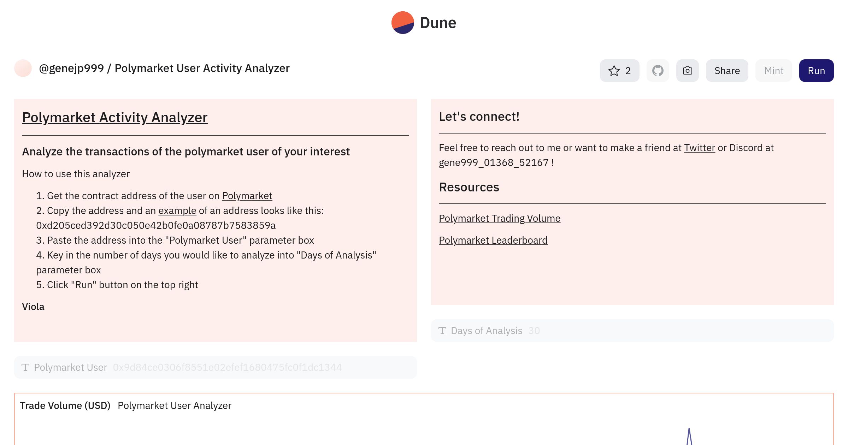
Task: Click the Polymarket Leaderboard resource link
Action: pyautogui.click(x=493, y=240)
